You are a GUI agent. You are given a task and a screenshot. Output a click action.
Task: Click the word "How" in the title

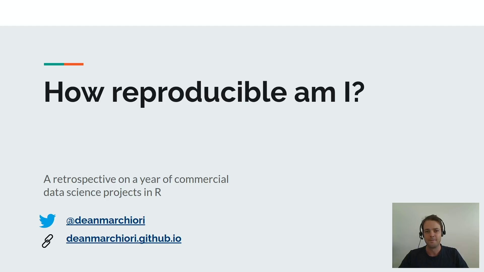74,92
